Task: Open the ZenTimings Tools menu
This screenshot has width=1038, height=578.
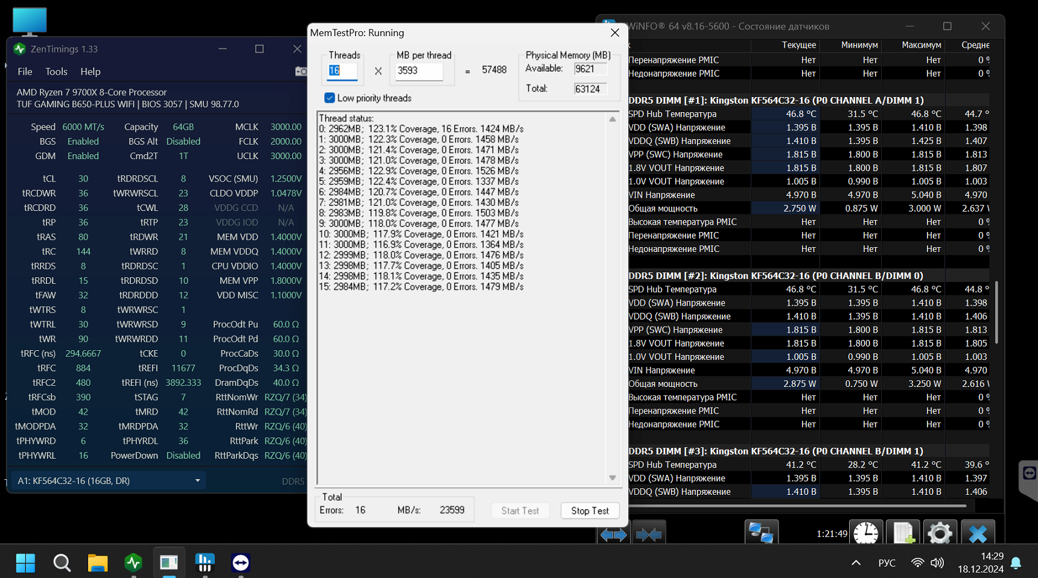Action: (56, 72)
